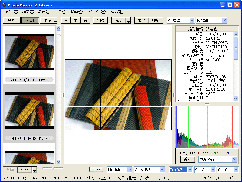
Task: Open the 写真(P) menu
Action: coord(60,12)
